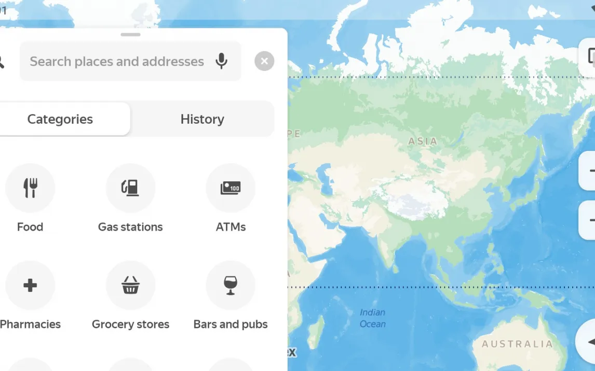Tap the ATMs banknote icon

click(231, 188)
